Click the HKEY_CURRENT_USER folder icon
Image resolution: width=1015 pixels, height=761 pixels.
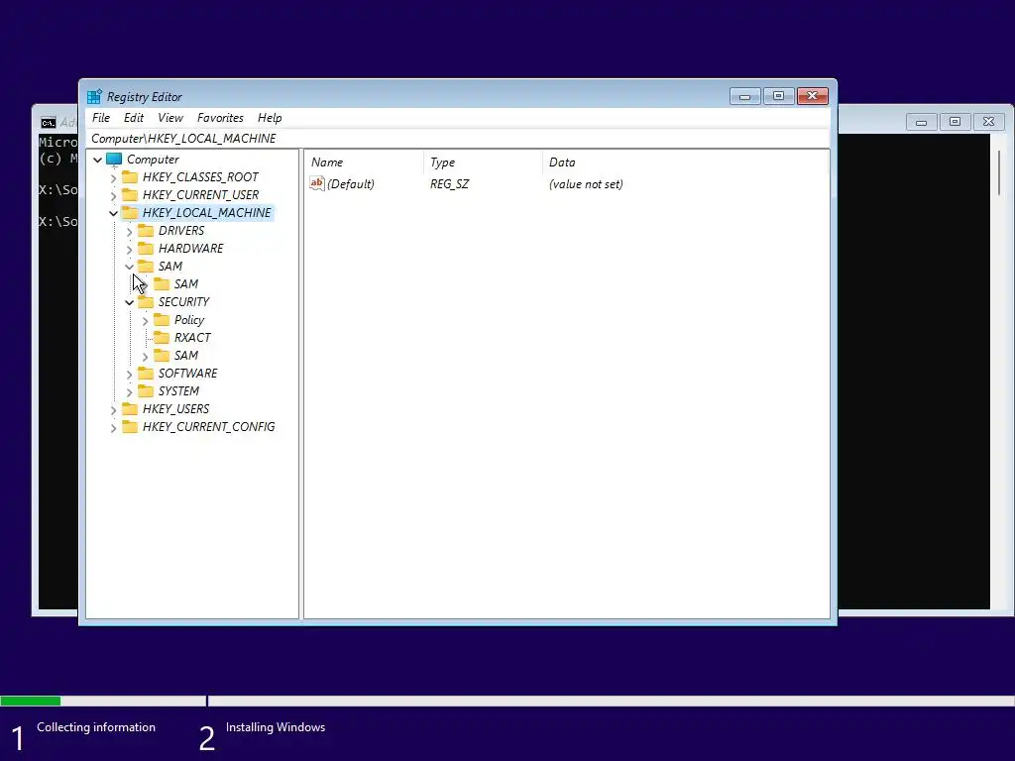[x=130, y=195]
